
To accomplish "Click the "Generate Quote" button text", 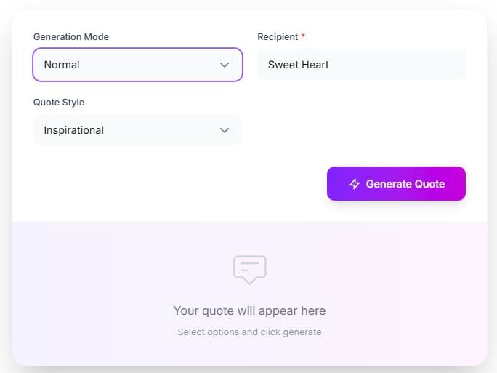I will click(x=405, y=184).
